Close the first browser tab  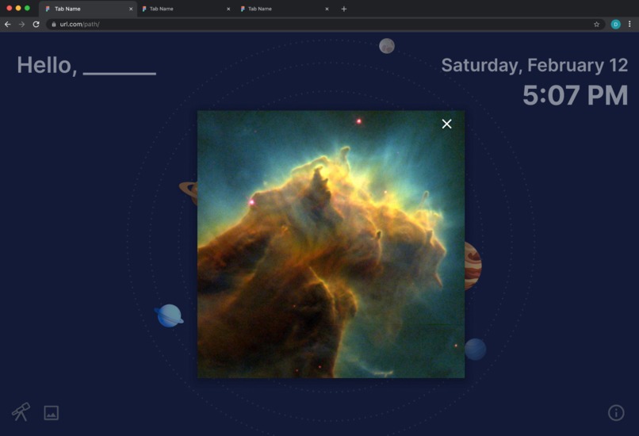[131, 9]
